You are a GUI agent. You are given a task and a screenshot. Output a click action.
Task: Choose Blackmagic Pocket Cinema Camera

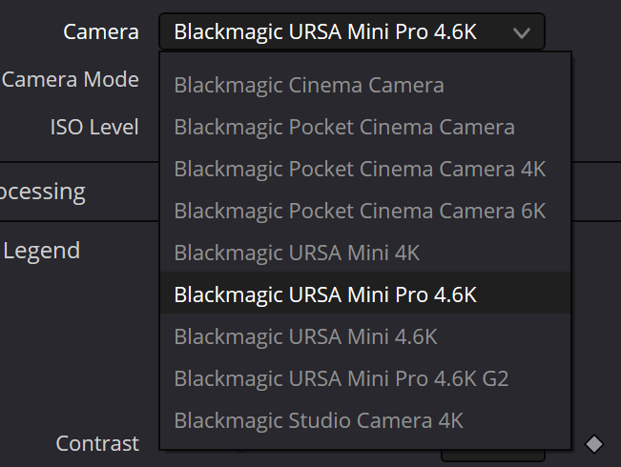tap(365, 127)
